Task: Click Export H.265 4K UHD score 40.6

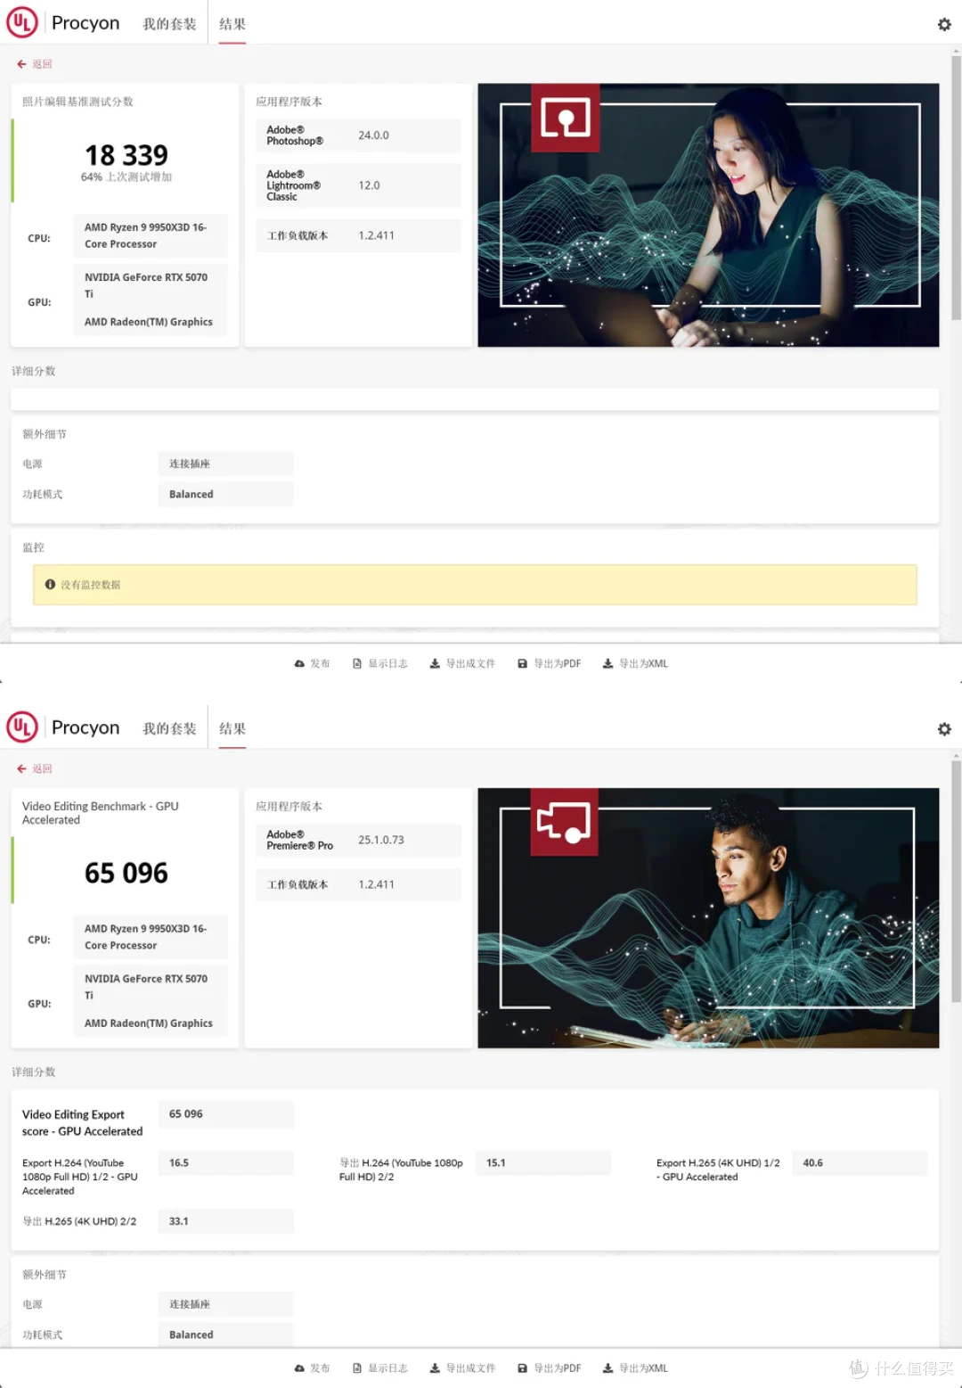Action: (860, 1162)
